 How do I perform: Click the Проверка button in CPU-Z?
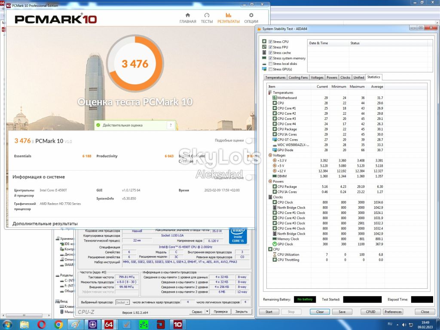click(220, 312)
